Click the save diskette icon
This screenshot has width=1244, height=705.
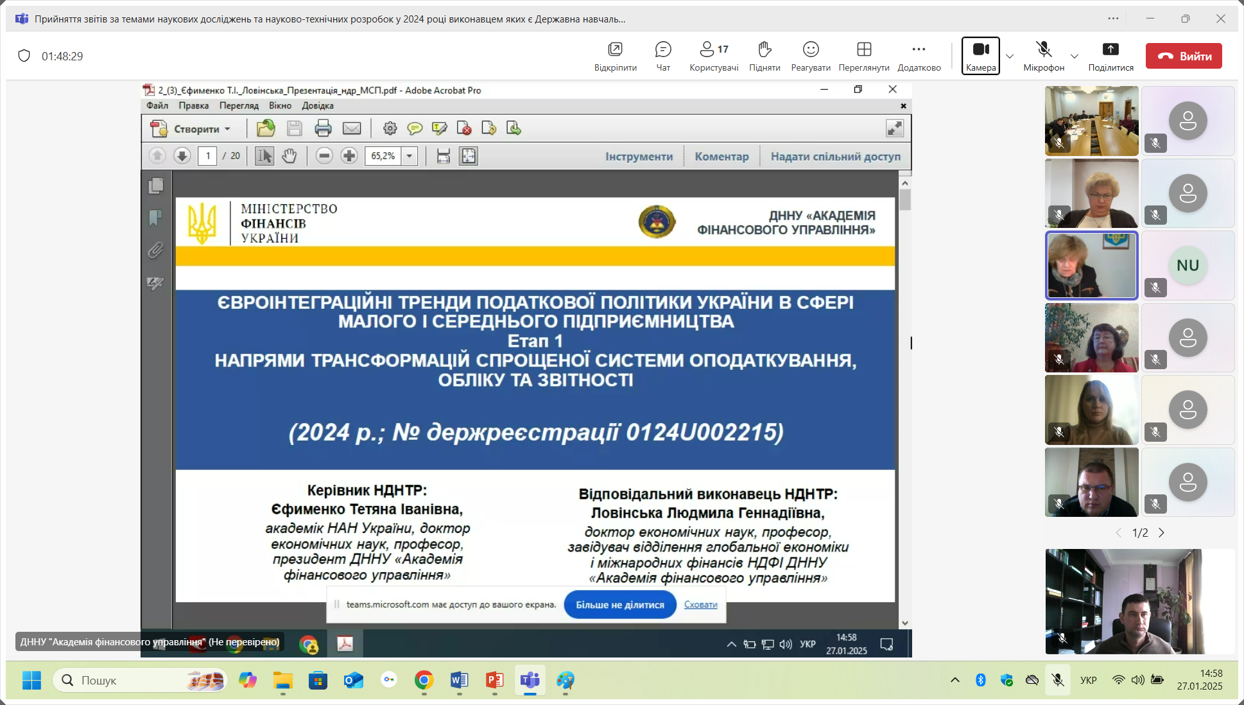pyautogui.click(x=295, y=128)
